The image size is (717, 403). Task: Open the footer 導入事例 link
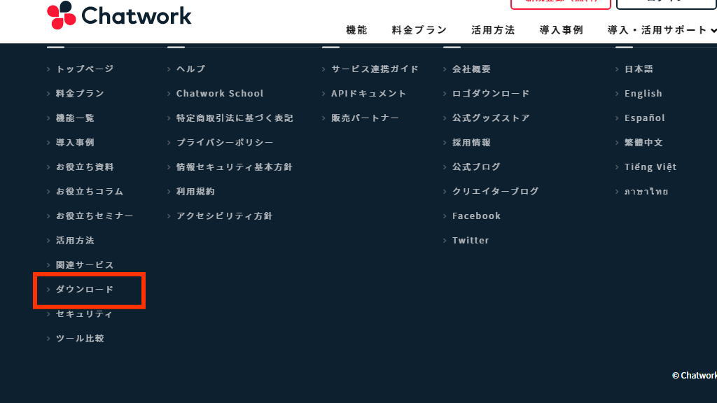click(x=75, y=143)
